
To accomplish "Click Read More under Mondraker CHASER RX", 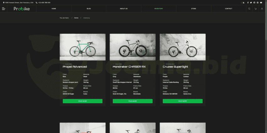I will [x=133, y=101].
